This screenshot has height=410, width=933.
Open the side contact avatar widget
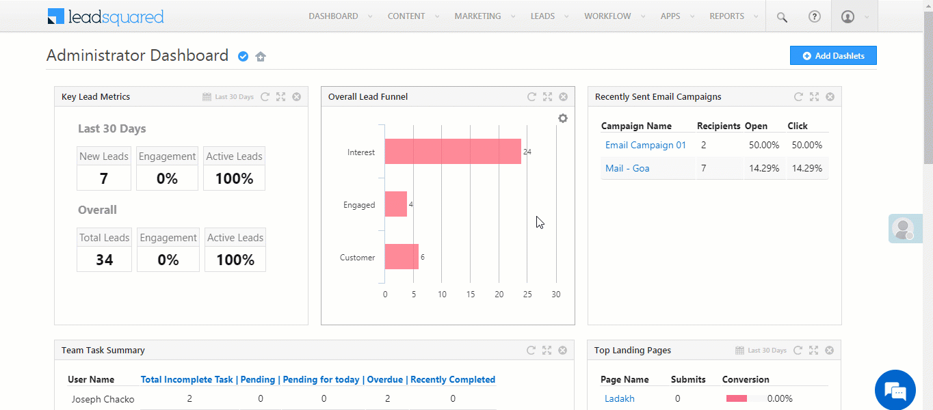click(904, 229)
